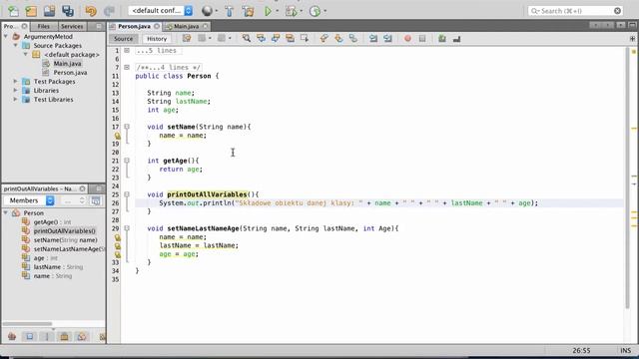Click the Next Bookmark icon
Viewport: 639px width, 359px height.
(338, 38)
